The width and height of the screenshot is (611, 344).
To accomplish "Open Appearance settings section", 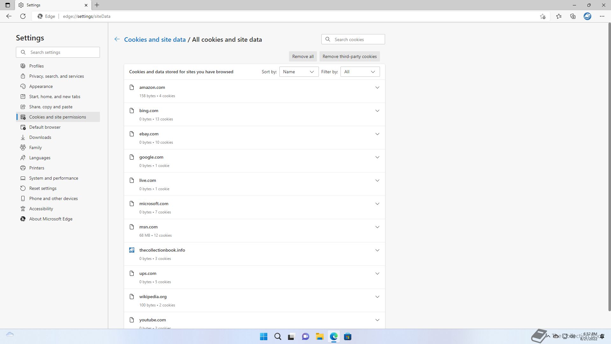I will click(58, 86).
